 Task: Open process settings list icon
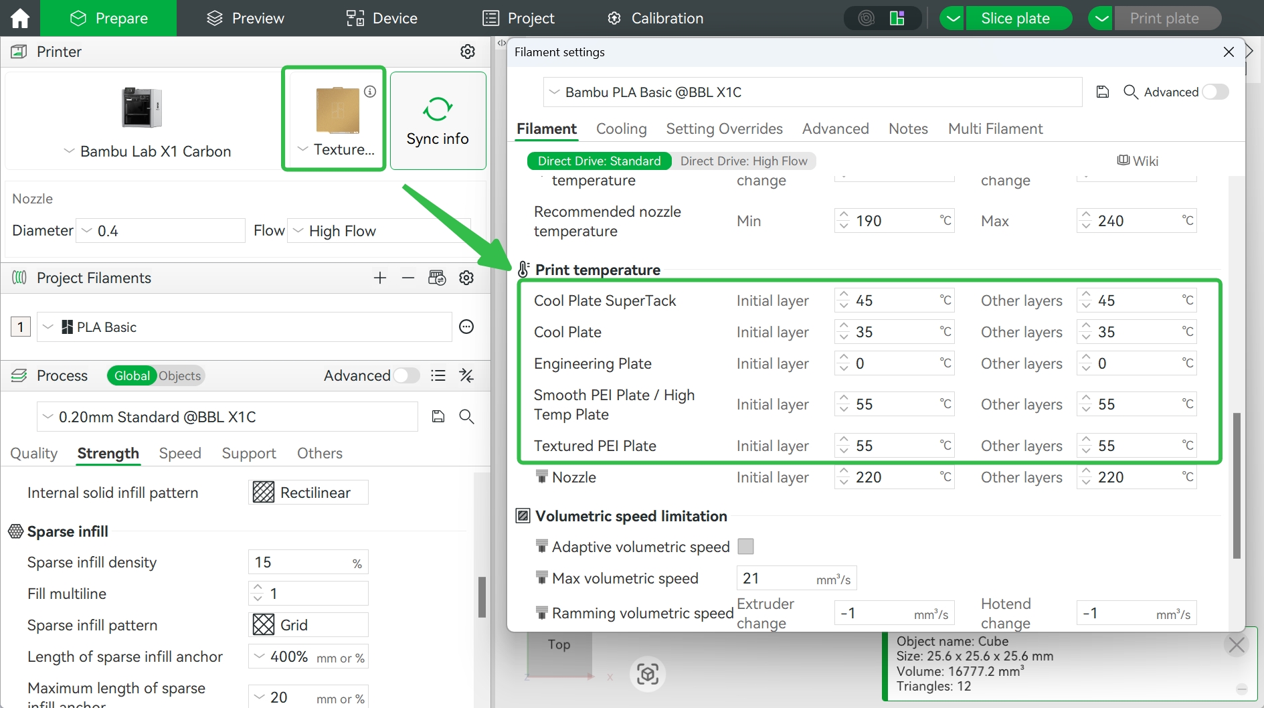438,376
